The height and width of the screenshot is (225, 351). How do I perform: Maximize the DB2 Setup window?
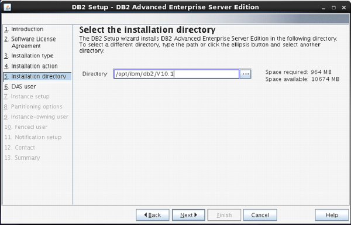coord(334,8)
